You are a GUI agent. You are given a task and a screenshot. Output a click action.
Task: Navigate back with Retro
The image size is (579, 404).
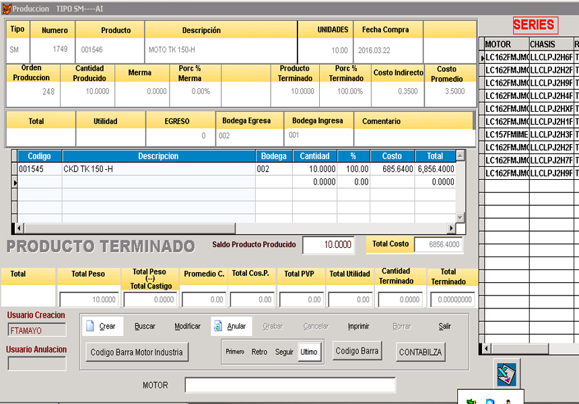[259, 352]
